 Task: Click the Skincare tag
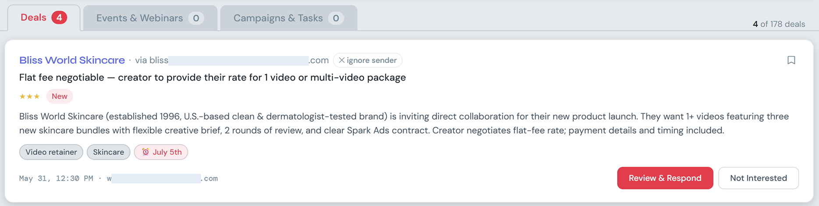click(108, 152)
